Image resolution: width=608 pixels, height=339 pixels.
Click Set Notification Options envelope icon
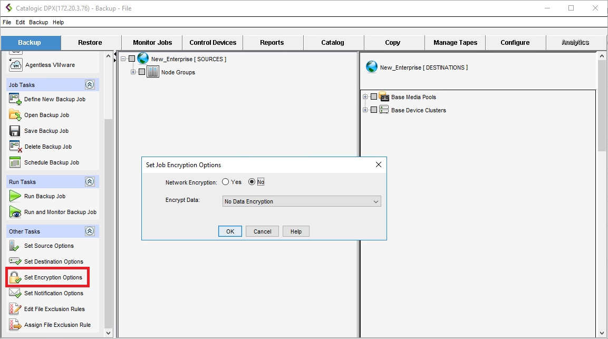click(15, 293)
